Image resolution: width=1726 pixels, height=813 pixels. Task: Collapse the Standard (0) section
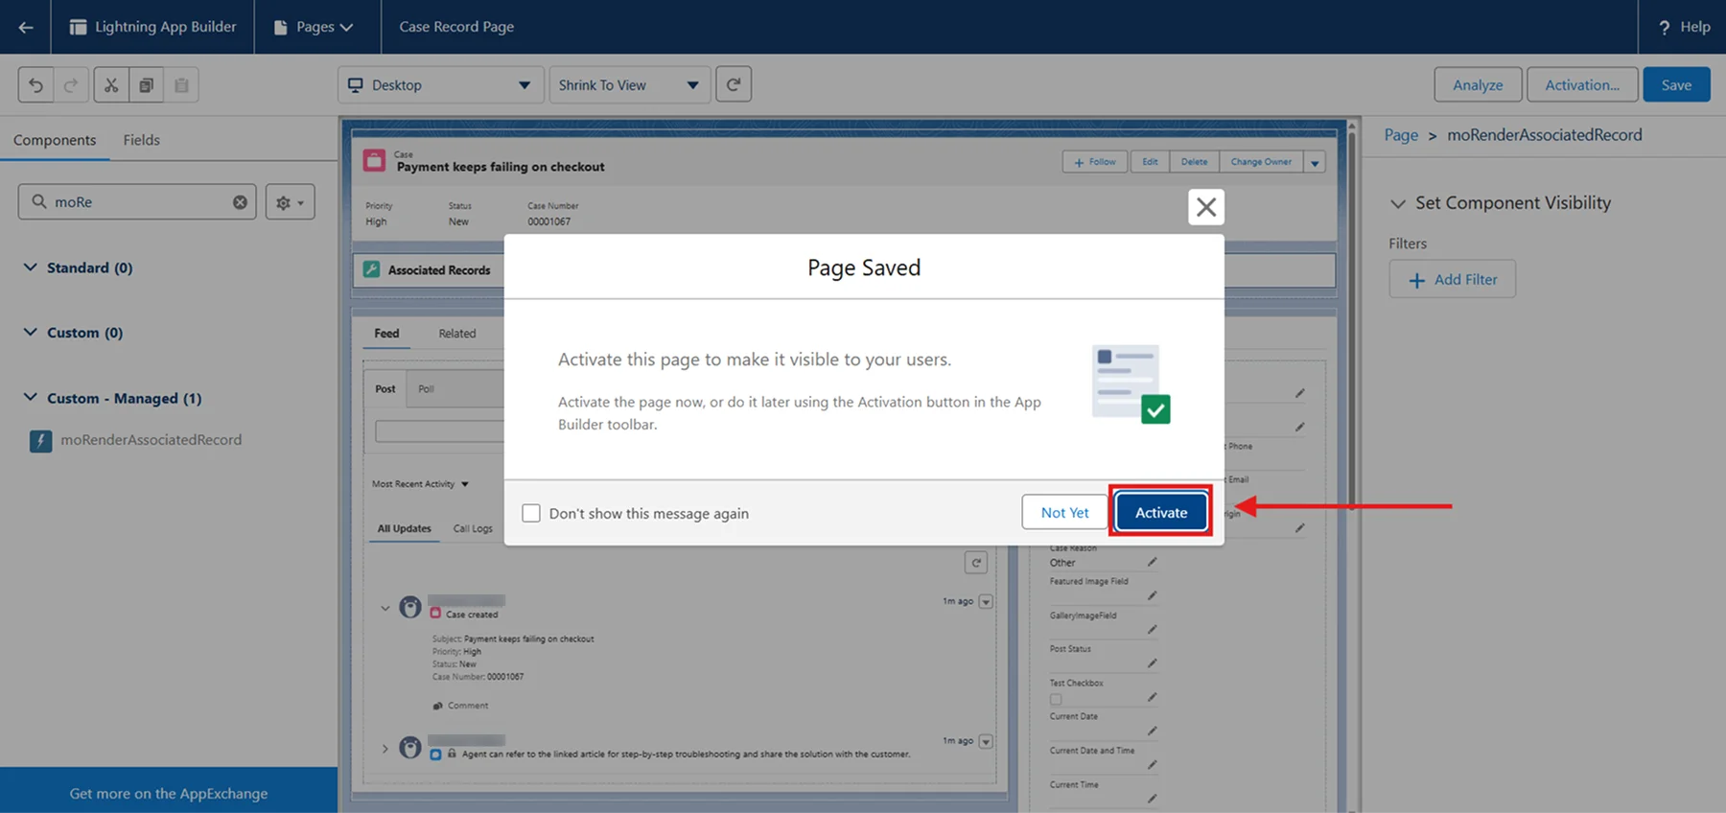coord(31,267)
